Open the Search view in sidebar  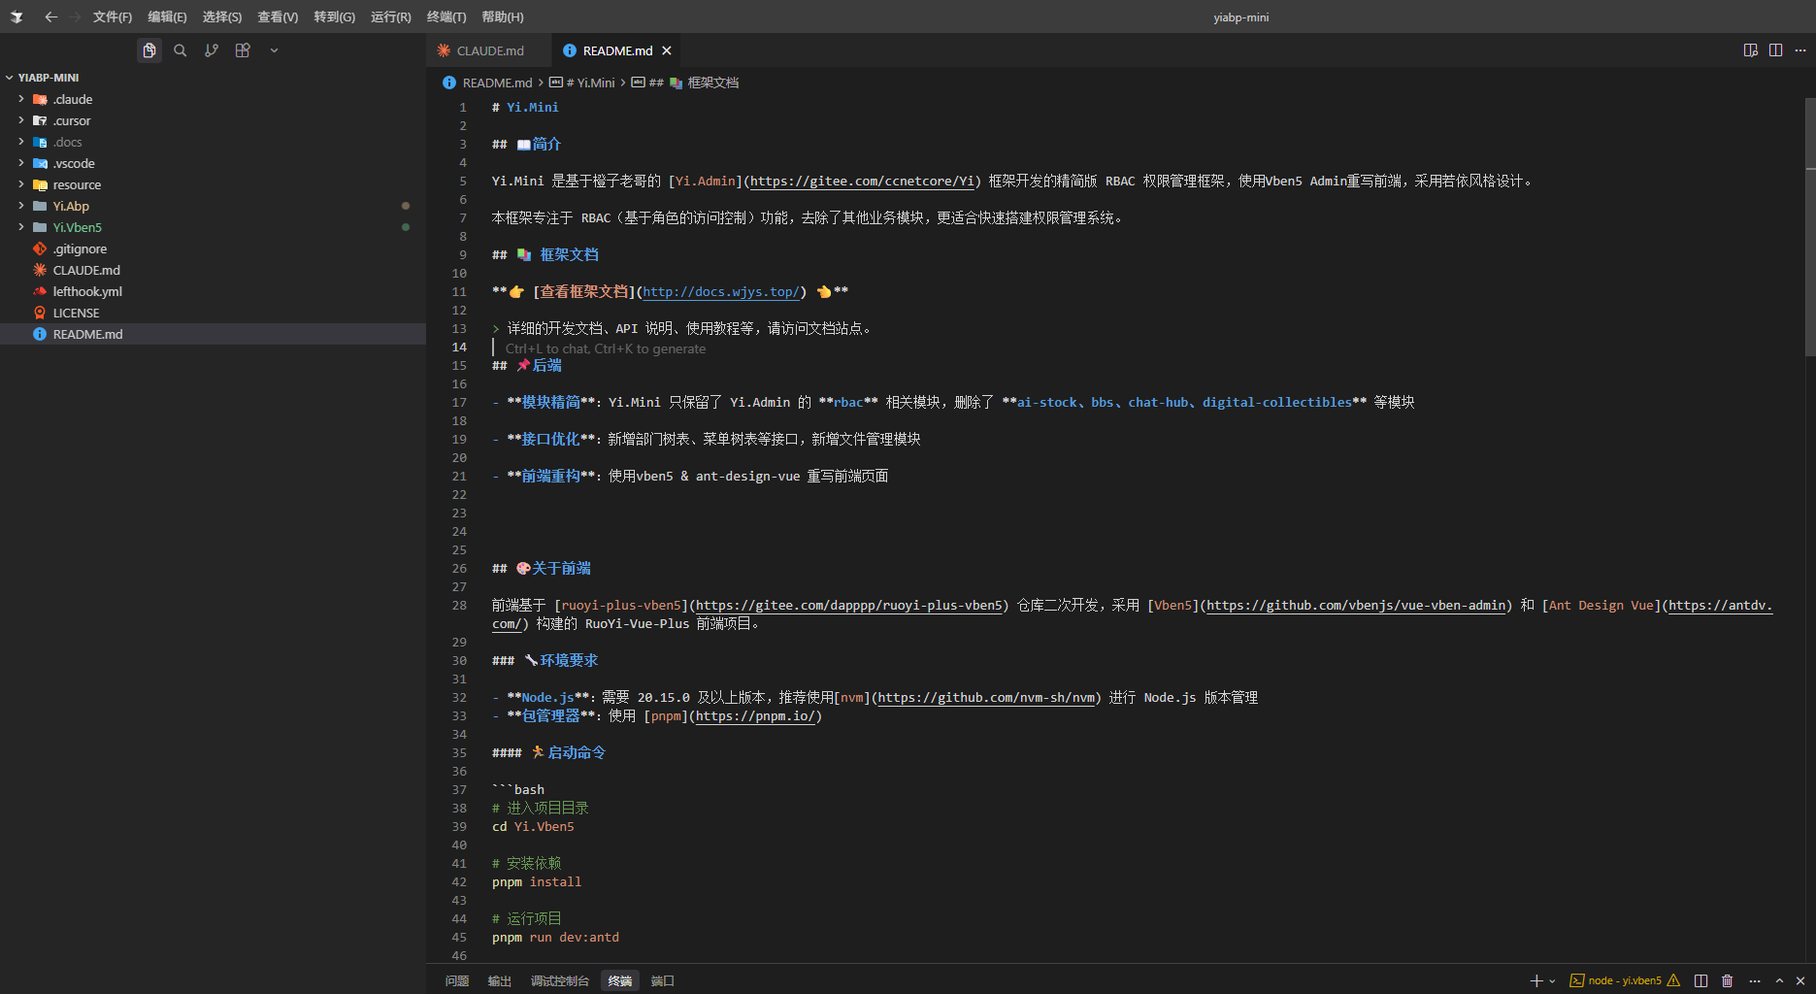[x=180, y=50]
